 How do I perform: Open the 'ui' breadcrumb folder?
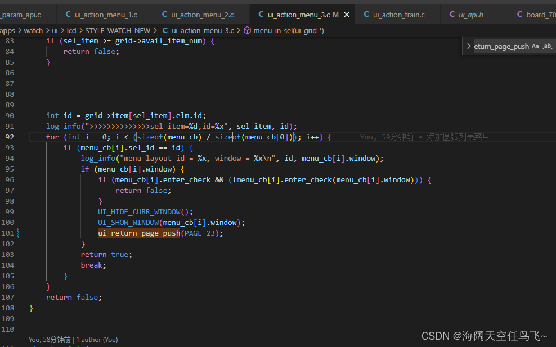pos(55,31)
